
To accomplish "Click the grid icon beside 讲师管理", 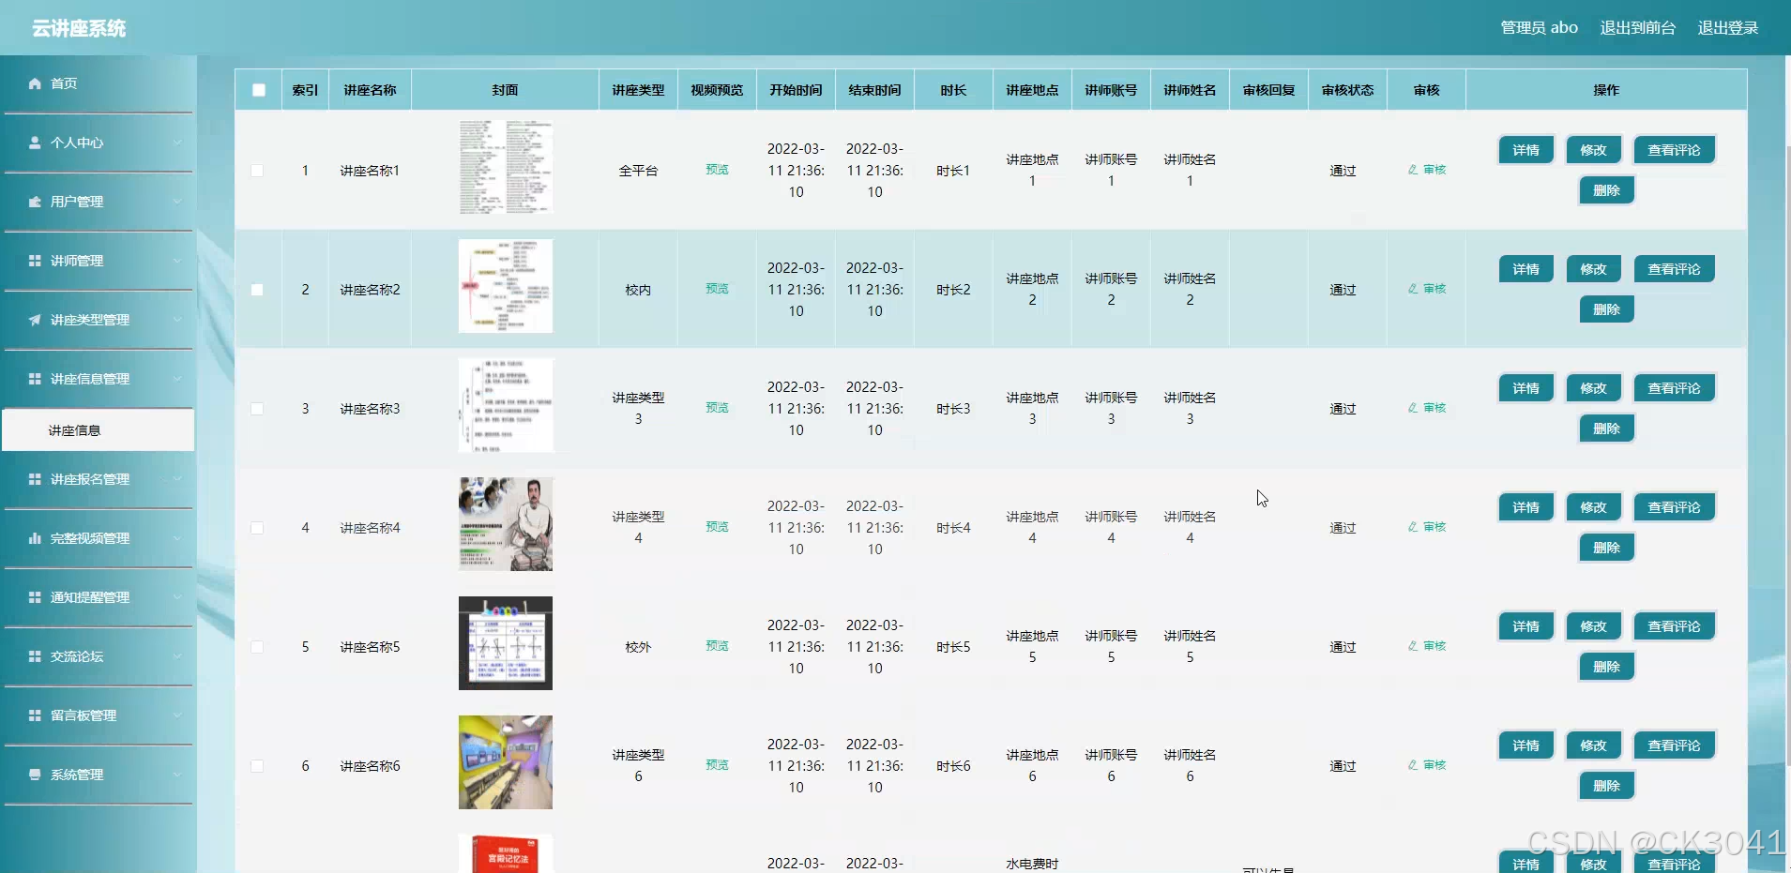I will pos(35,261).
